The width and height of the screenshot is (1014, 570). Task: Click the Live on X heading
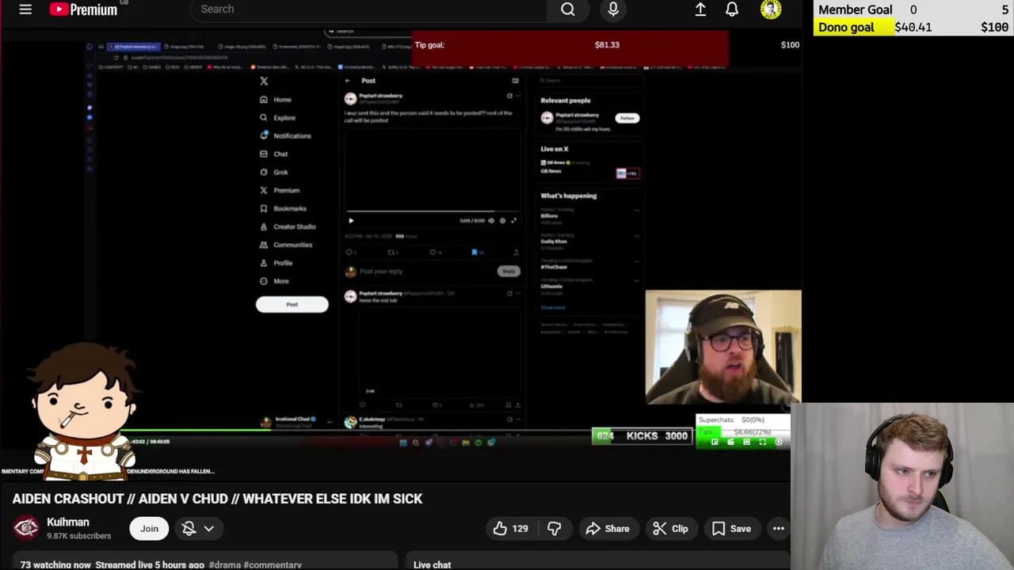555,149
